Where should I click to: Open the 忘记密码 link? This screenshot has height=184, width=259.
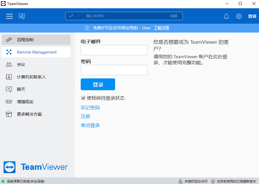click(x=90, y=107)
